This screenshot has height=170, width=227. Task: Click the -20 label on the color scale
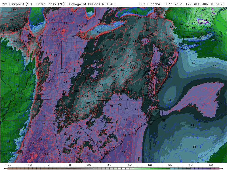(8, 165)
